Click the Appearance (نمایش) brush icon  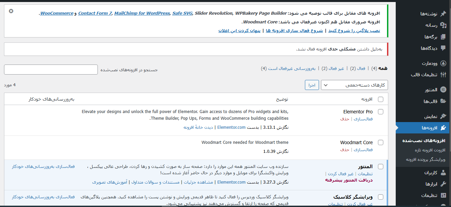[x=443, y=116]
